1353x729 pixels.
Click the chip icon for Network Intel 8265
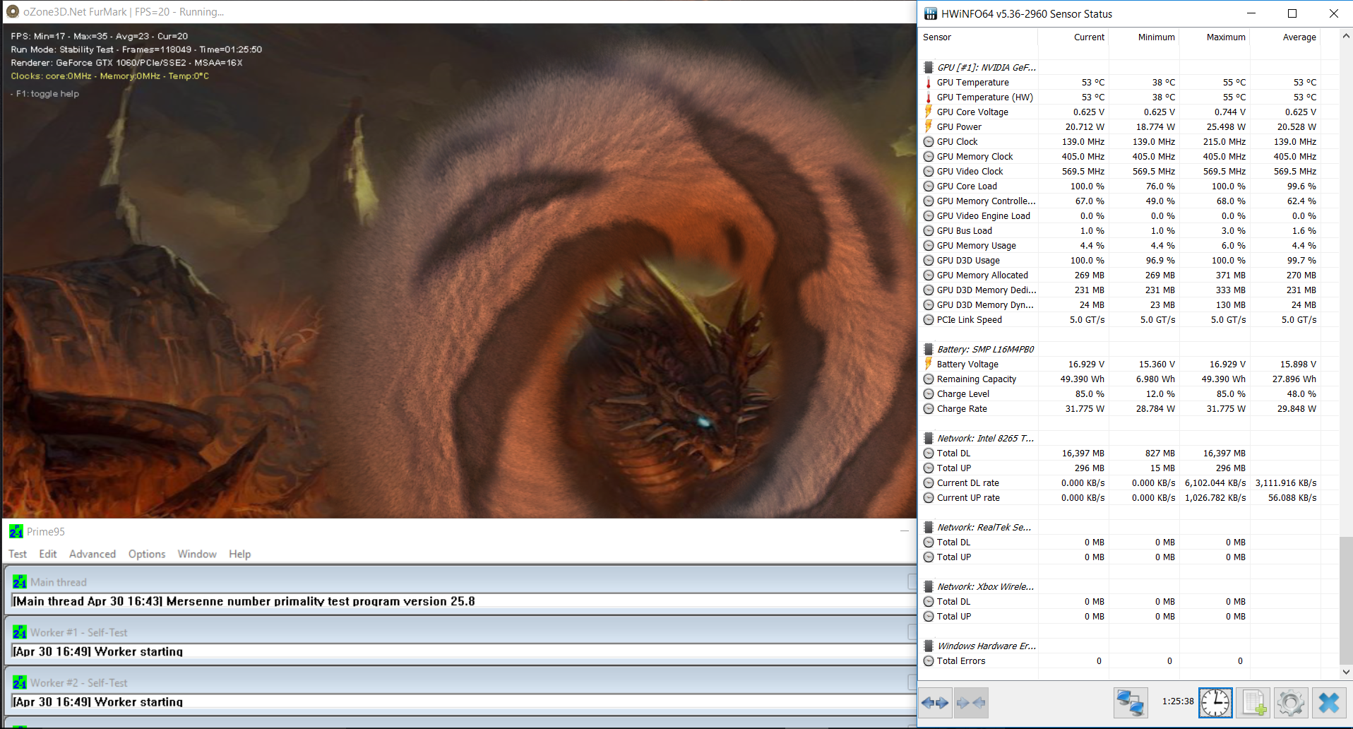[929, 439]
